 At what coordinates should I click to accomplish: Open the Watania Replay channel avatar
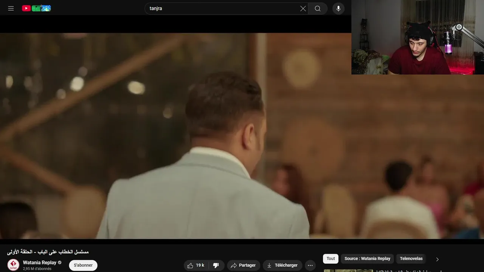point(13,265)
